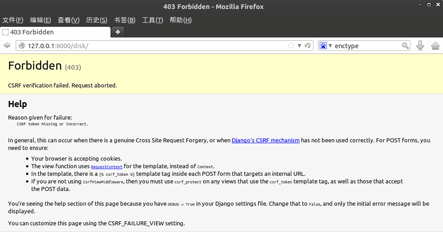Click the search magnifier icon

[x=405, y=46]
